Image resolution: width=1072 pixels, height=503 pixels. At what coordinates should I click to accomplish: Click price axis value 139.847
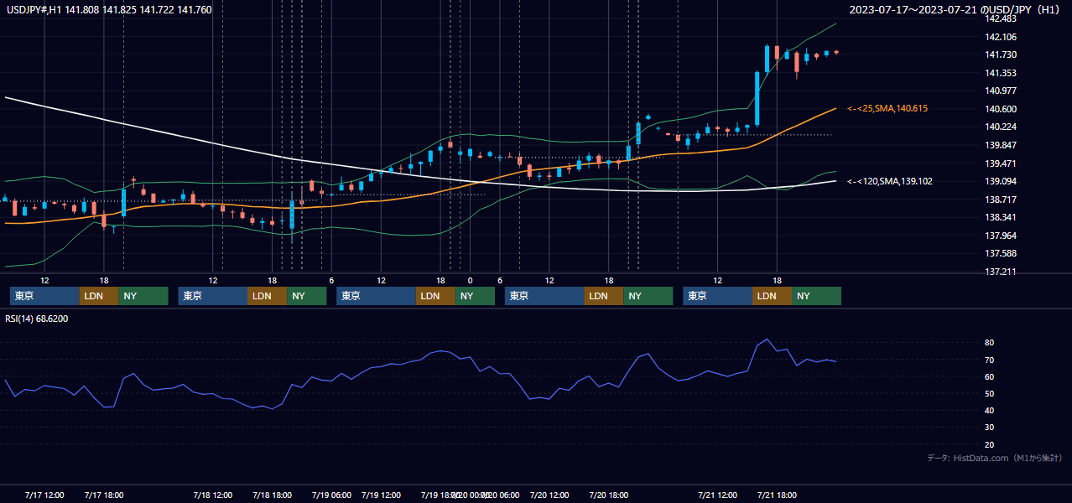click(x=1001, y=146)
